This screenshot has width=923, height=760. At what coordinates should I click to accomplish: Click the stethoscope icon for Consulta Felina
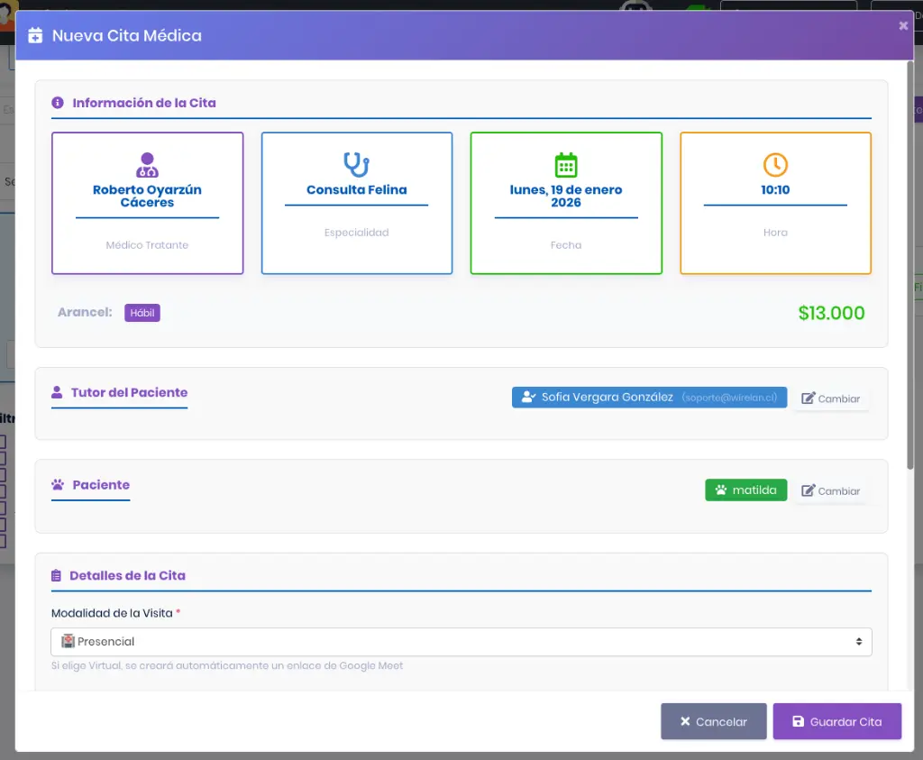pos(357,165)
